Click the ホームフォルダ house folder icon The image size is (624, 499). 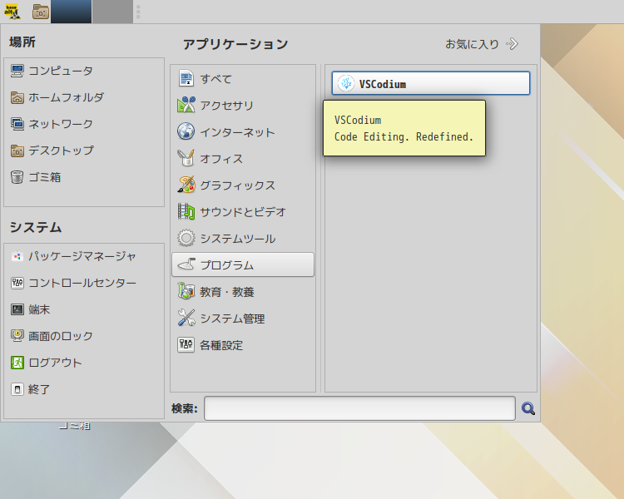pos(17,97)
